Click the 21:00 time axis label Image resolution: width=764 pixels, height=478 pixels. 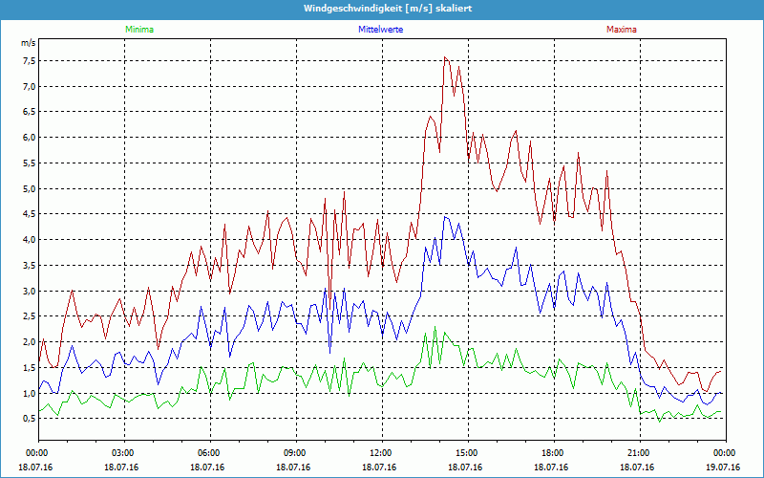[640, 453]
